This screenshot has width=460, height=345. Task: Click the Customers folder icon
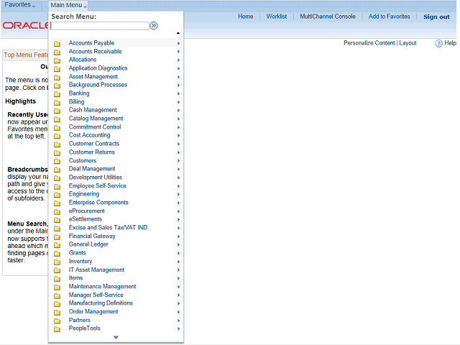pos(57,161)
